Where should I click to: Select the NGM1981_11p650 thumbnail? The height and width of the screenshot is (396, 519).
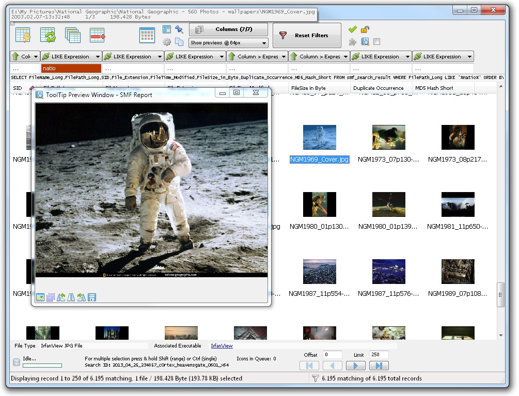(458, 204)
